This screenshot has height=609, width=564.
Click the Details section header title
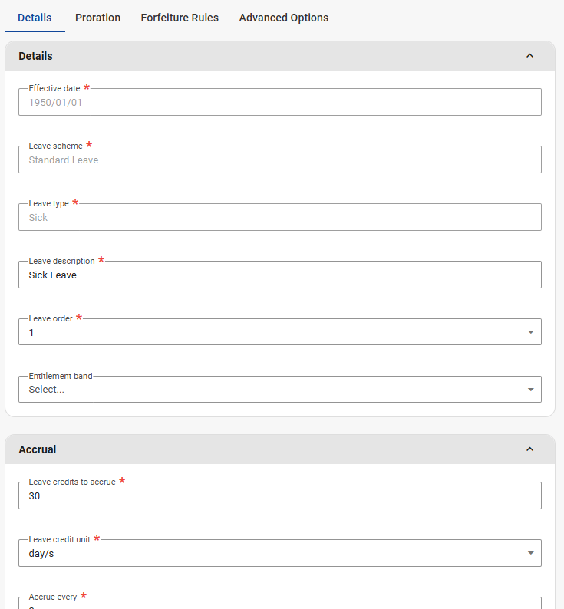coord(35,56)
